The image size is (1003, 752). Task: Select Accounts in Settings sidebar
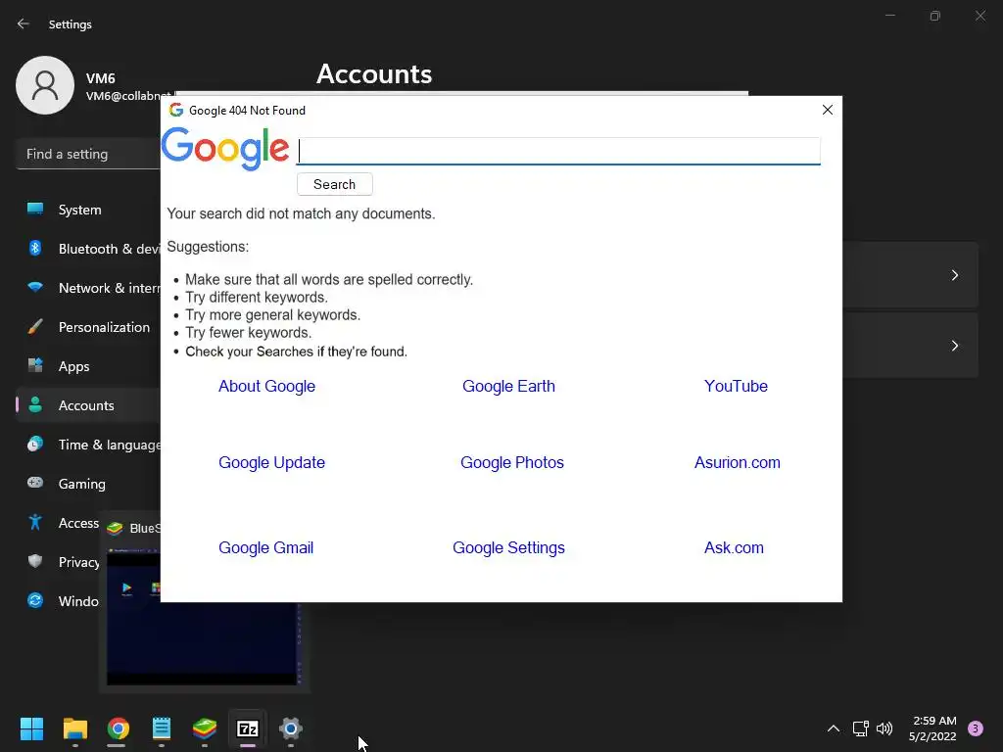tap(88, 405)
